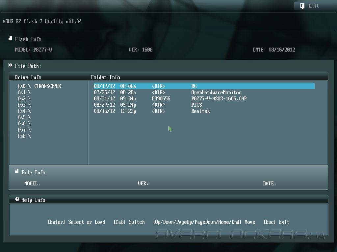The height and width of the screenshot is (252, 337).
Task: Click date 07/26/12 in folder list
Action: 104,92
